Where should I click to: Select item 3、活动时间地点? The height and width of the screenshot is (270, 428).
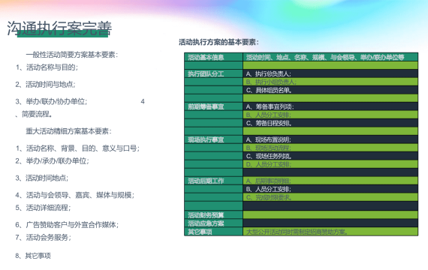click(x=42, y=178)
